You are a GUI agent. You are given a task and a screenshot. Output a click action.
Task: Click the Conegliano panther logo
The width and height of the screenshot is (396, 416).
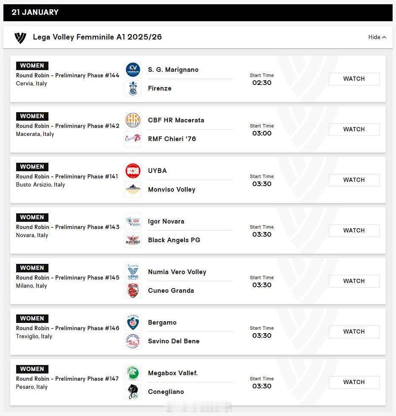tap(133, 392)
